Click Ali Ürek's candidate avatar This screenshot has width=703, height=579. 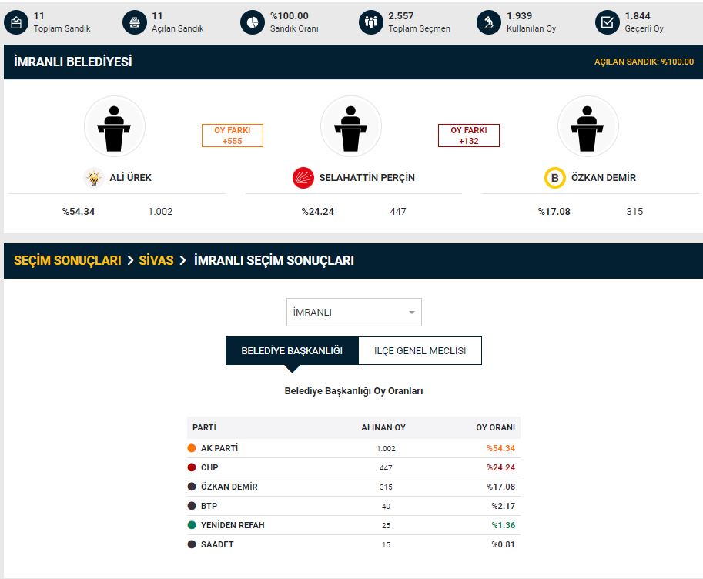pyautogui.click(x=115, y=126)
